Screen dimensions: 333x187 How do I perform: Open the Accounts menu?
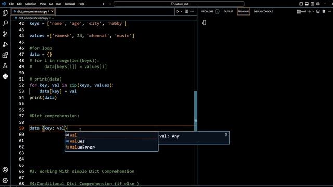[5, 170]
